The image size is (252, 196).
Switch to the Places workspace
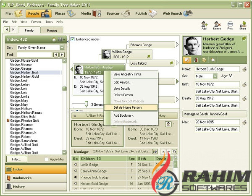[x=65, y=13]
